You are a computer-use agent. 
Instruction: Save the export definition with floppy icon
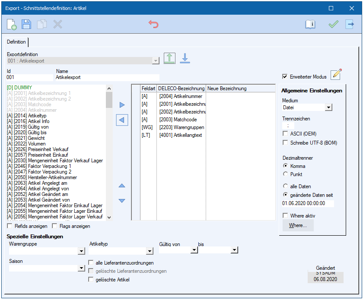(27, 25)
